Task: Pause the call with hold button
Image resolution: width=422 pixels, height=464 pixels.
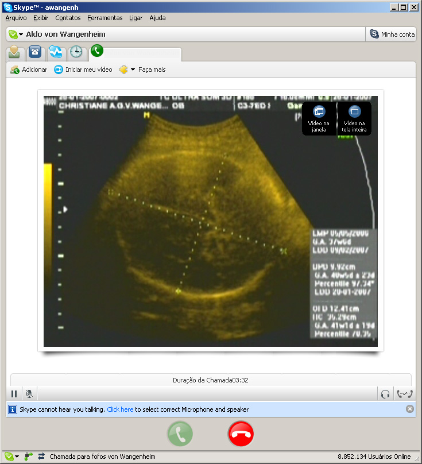Action: [14, 394]
